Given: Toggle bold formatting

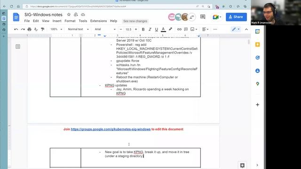Looking at the screenshot, I should pyautogui.click(x=143, y=29).
